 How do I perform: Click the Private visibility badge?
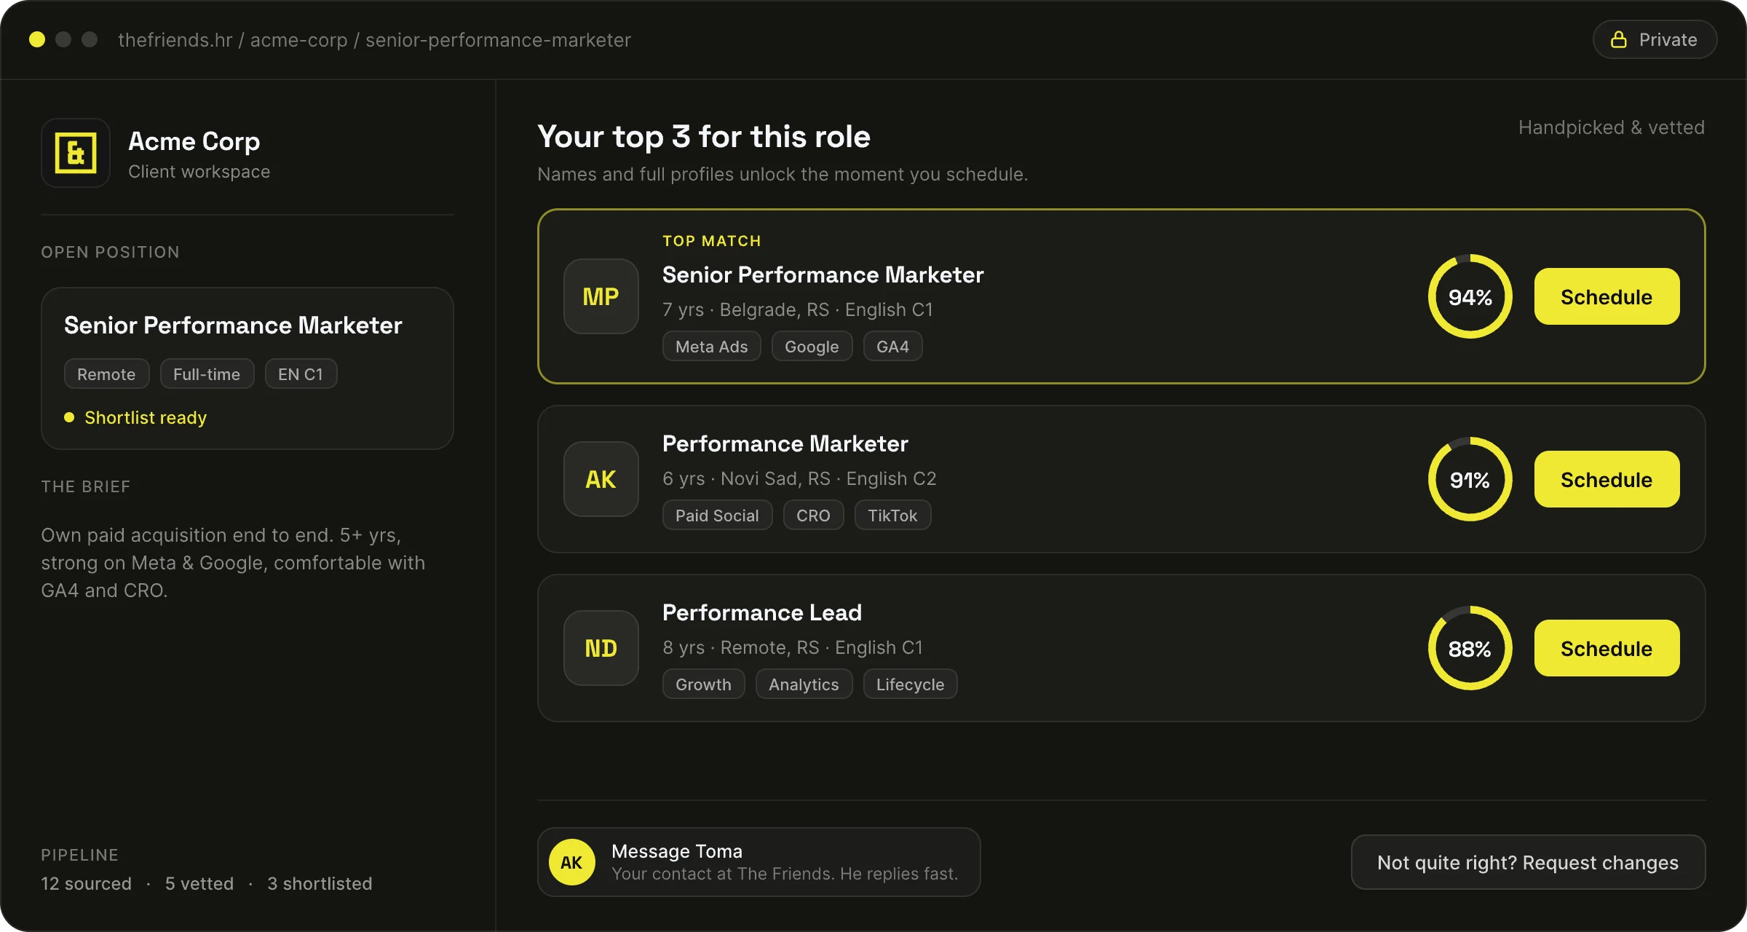(1655, 39)
